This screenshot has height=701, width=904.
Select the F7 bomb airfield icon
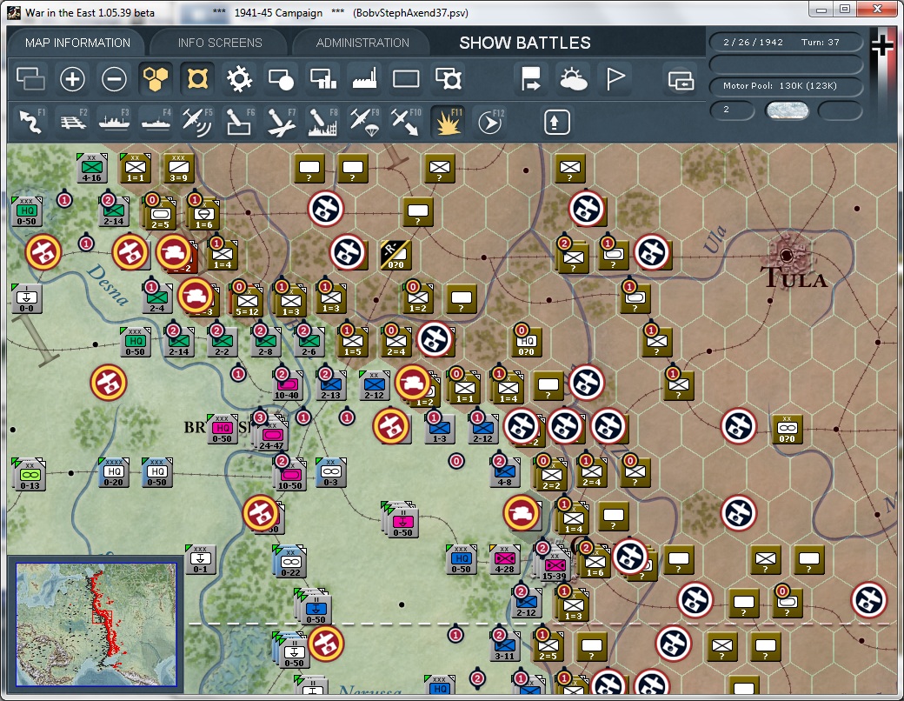(281, 122)
